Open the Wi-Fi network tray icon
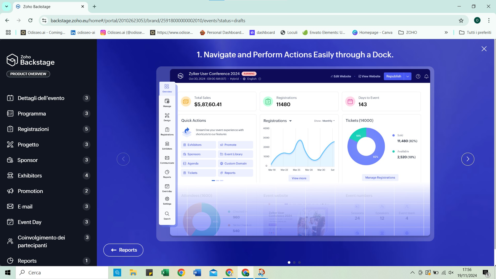The image size is (496, 279). pos(444,273)
